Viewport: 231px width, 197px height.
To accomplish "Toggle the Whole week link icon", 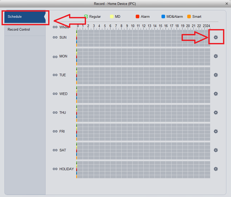I will tap(55, 27).
